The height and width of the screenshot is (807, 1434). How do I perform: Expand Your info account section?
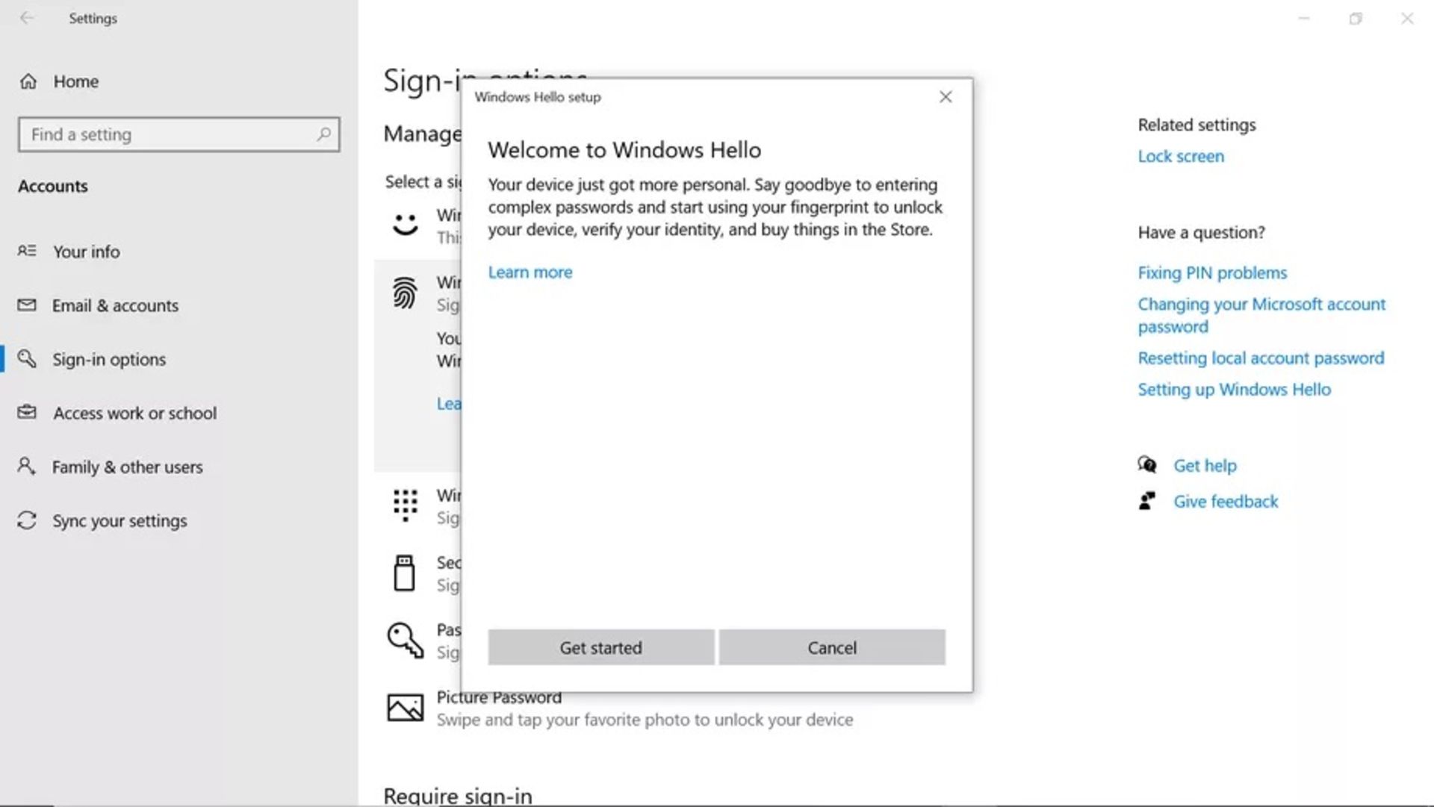(86, 251)
